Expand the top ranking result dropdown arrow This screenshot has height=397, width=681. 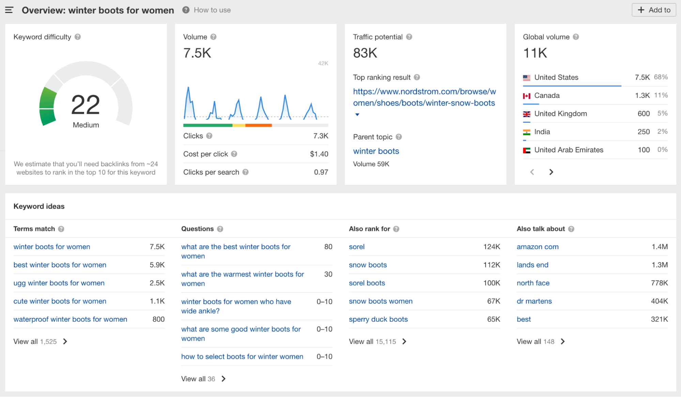point(357,114)
